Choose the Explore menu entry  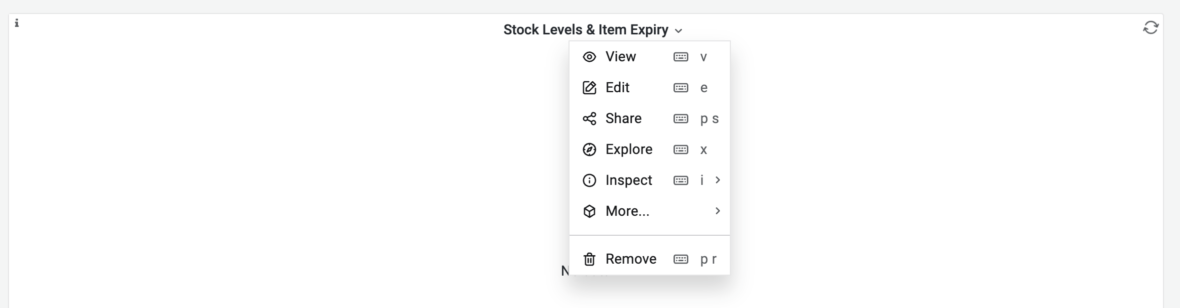628,150
